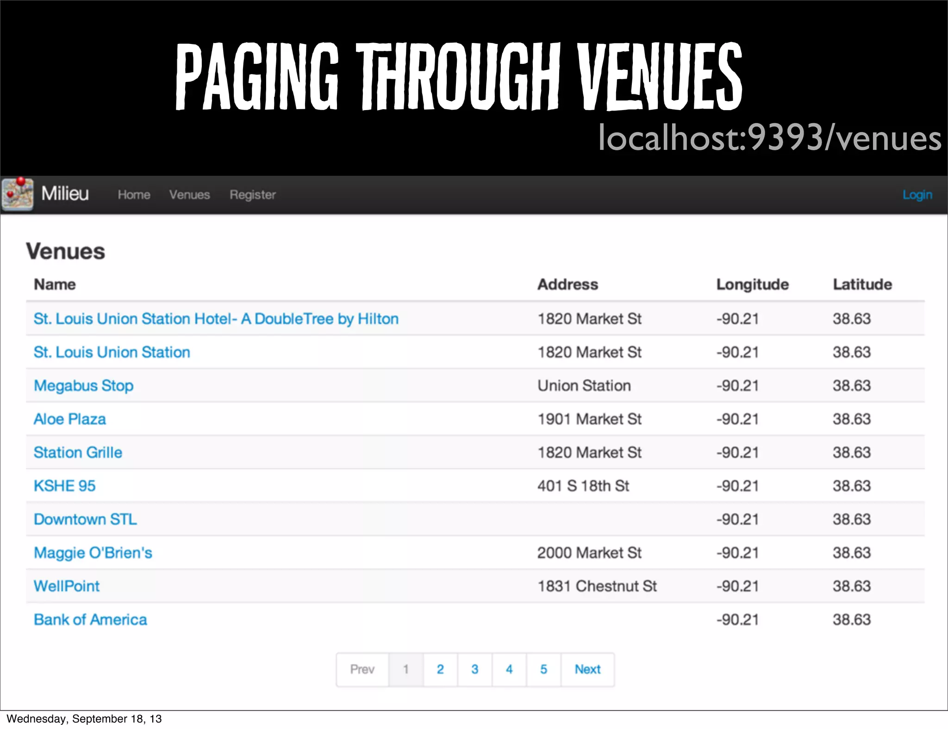Click the 401 S 18th St address
Viewport: 948px width, 729px height.
coord(583,486)
